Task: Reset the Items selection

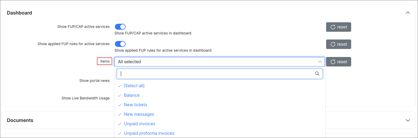Action: [x=338, y=62]
